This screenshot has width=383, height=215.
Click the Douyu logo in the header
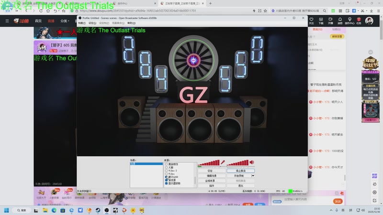21,21
